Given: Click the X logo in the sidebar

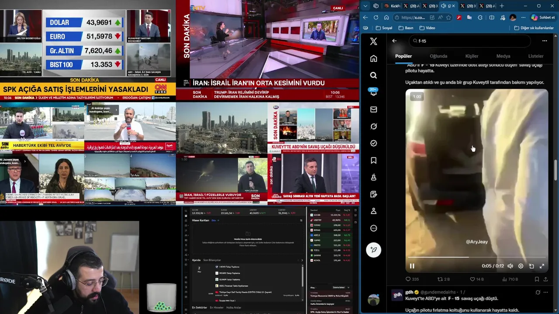Looking at the screenshot, I should 373,41.
